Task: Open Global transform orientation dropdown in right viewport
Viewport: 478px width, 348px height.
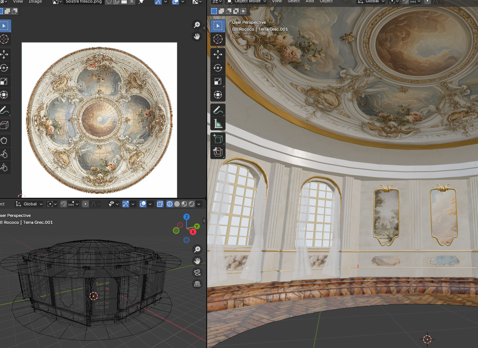Action: 370,2
